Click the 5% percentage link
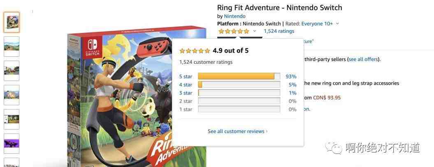Viewport: 434px width, 167px height. point(292,85)
